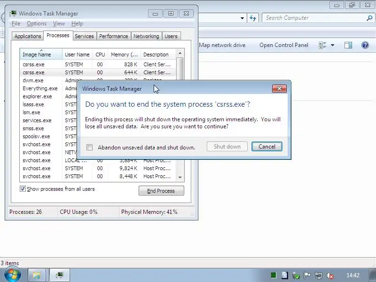This screenshot has width=376, height=282.
Task: Check Abandon unsaved data and shut down
Action: point(89,147)
